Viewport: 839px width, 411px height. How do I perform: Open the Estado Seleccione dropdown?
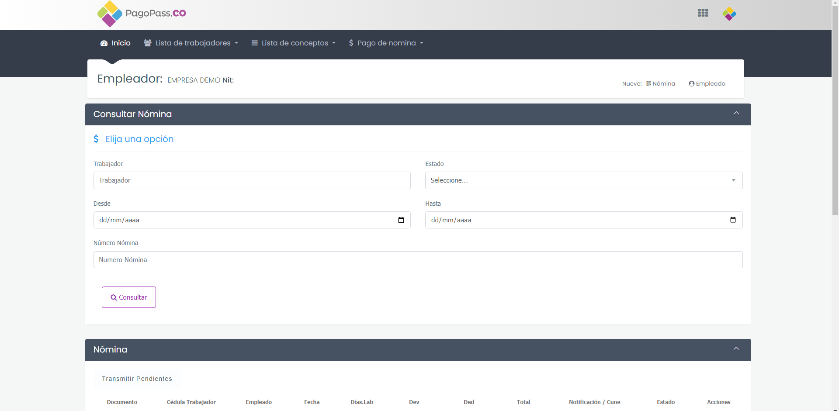pyautogui.click(x=583, y=180)
